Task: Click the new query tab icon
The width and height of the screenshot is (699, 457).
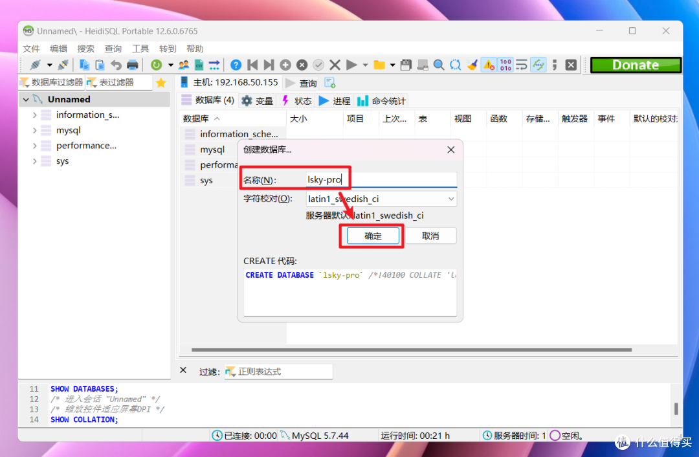Action: tap(330, 82)
